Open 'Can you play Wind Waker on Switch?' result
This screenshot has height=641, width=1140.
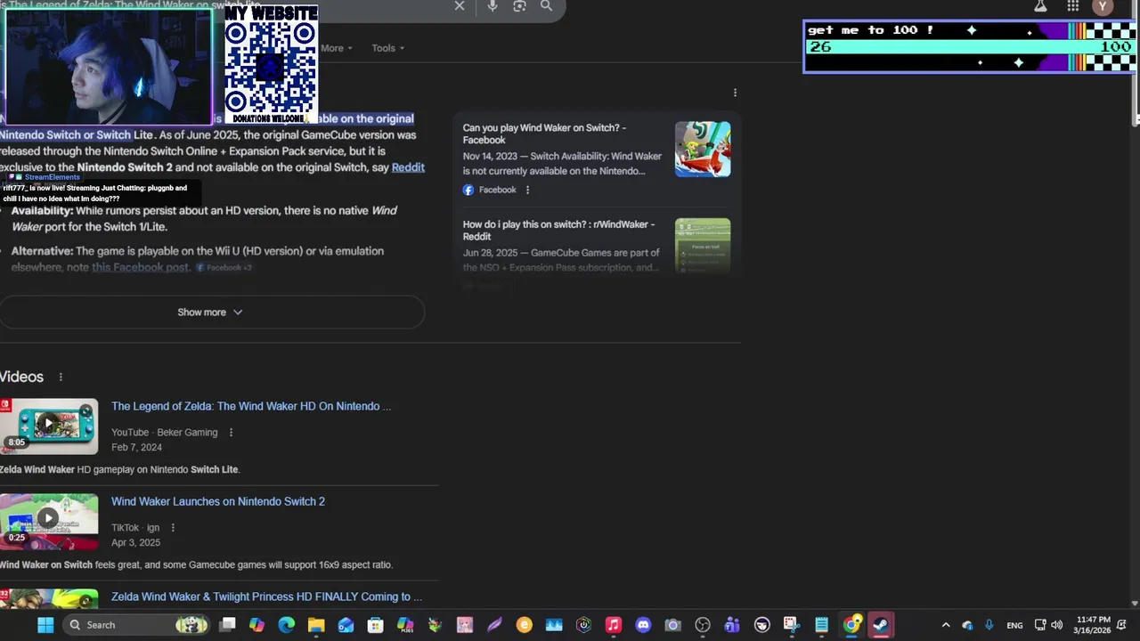[x=544, y=134]
